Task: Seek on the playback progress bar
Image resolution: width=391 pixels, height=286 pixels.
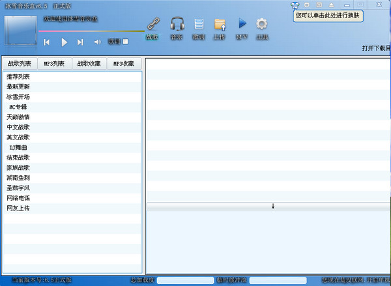Action: 91,31
